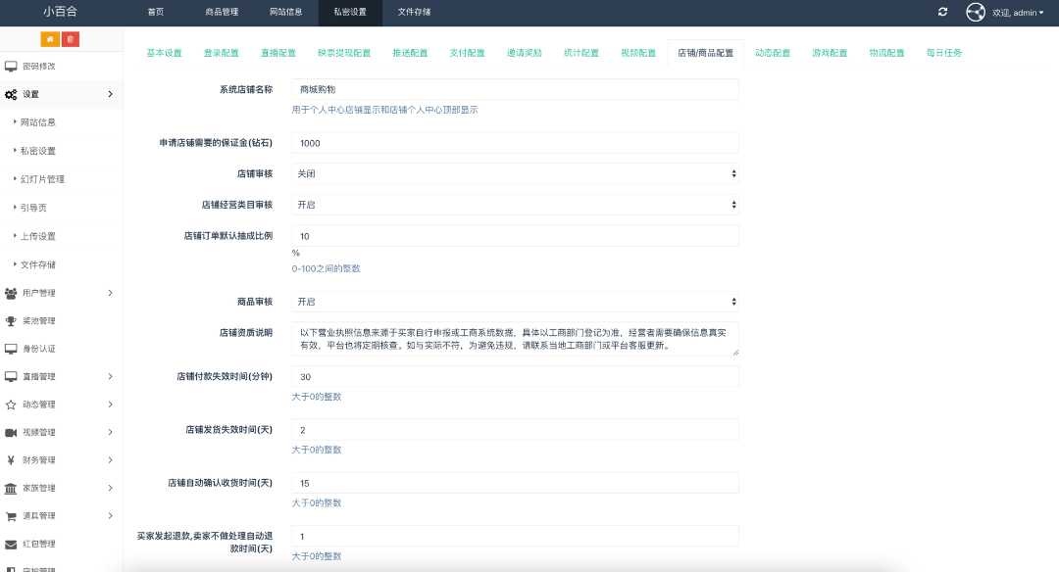The image size is (1059, 572).
Task: Switch to the 支付配置 tab
Action: (467, 53)
